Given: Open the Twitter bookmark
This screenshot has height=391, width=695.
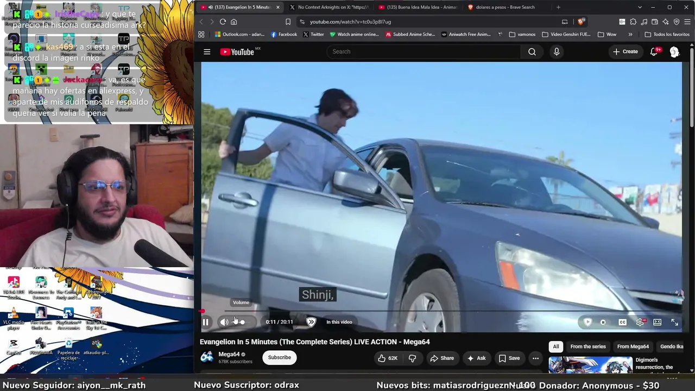Looking at the screenshot, I should tap(313, 34).
